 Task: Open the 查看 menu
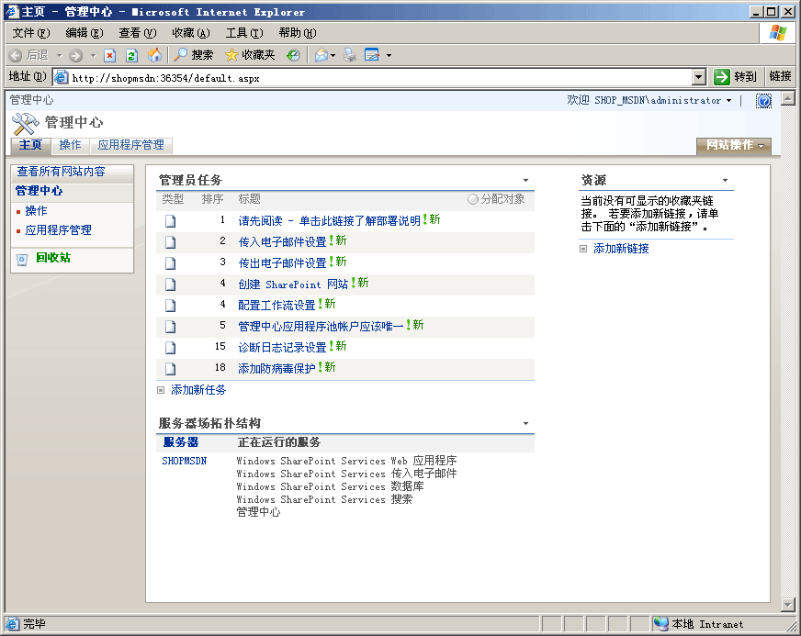[138, 33]
